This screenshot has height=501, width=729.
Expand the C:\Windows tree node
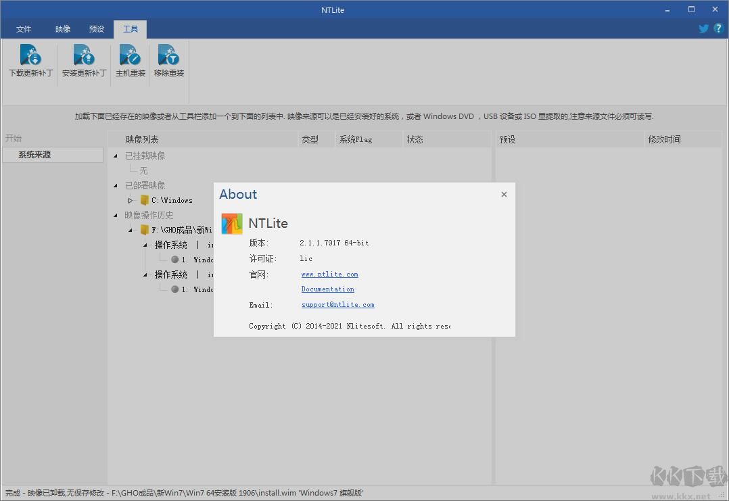130,200
